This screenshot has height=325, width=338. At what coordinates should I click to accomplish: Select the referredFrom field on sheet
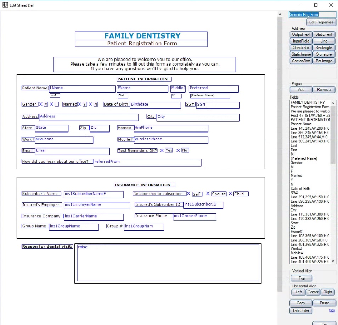147,163
